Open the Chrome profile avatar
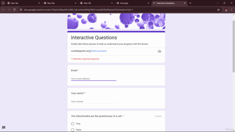 tap(226, 10)
